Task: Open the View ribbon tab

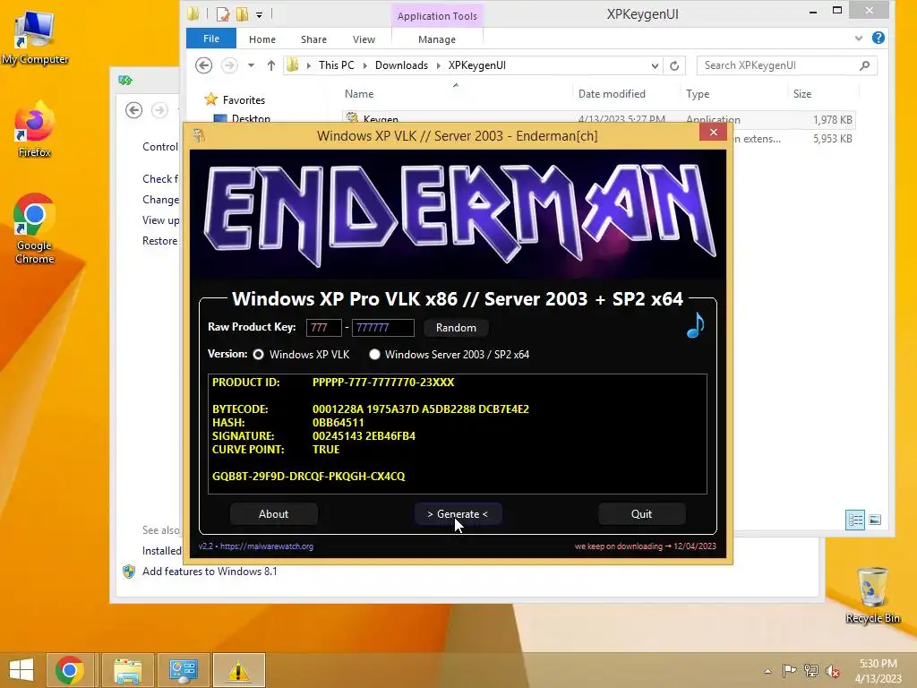Action: tap(364, 39)
